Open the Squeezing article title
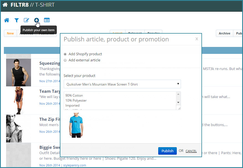The width and height of the screenshot is (243, 168). [50, 63]
